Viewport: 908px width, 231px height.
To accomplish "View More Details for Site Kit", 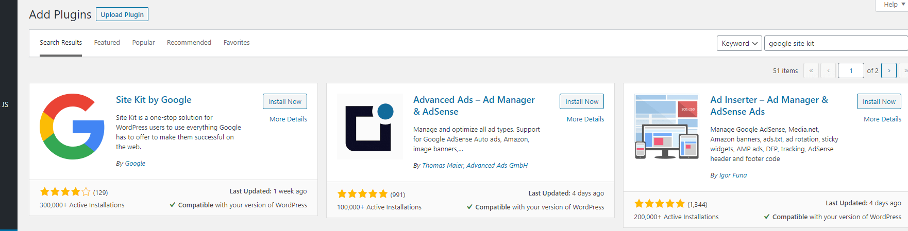I will click(288, 119).
